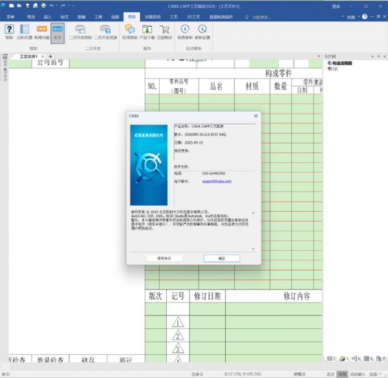
Task: Switch to the 视图 ribbon tab
Action: tap(115, 17)
